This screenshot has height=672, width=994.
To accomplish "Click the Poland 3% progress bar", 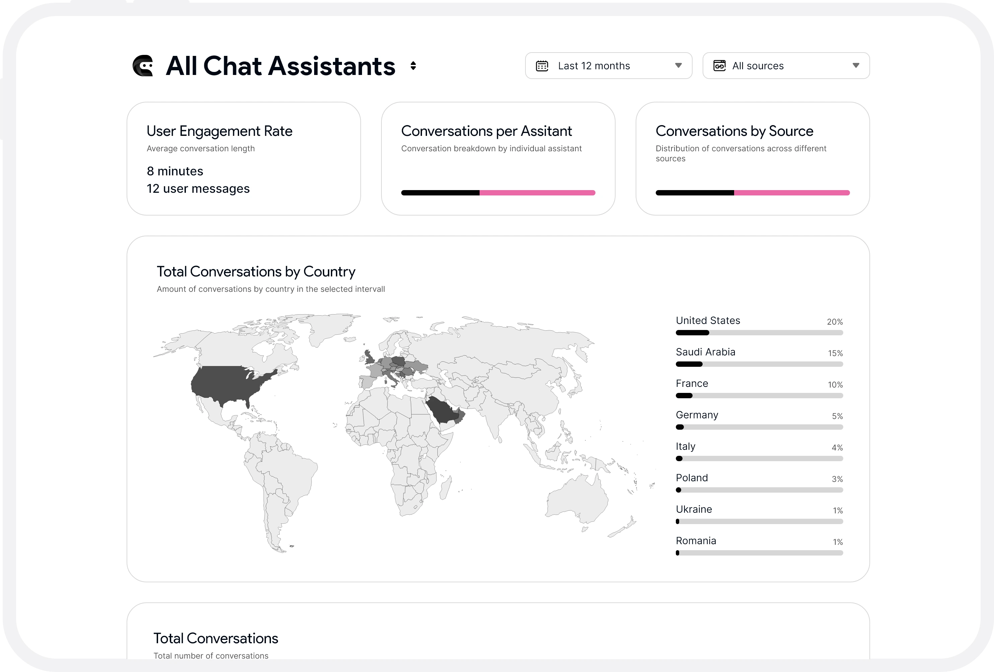I will pyautogui.click(x=759, y=490).
